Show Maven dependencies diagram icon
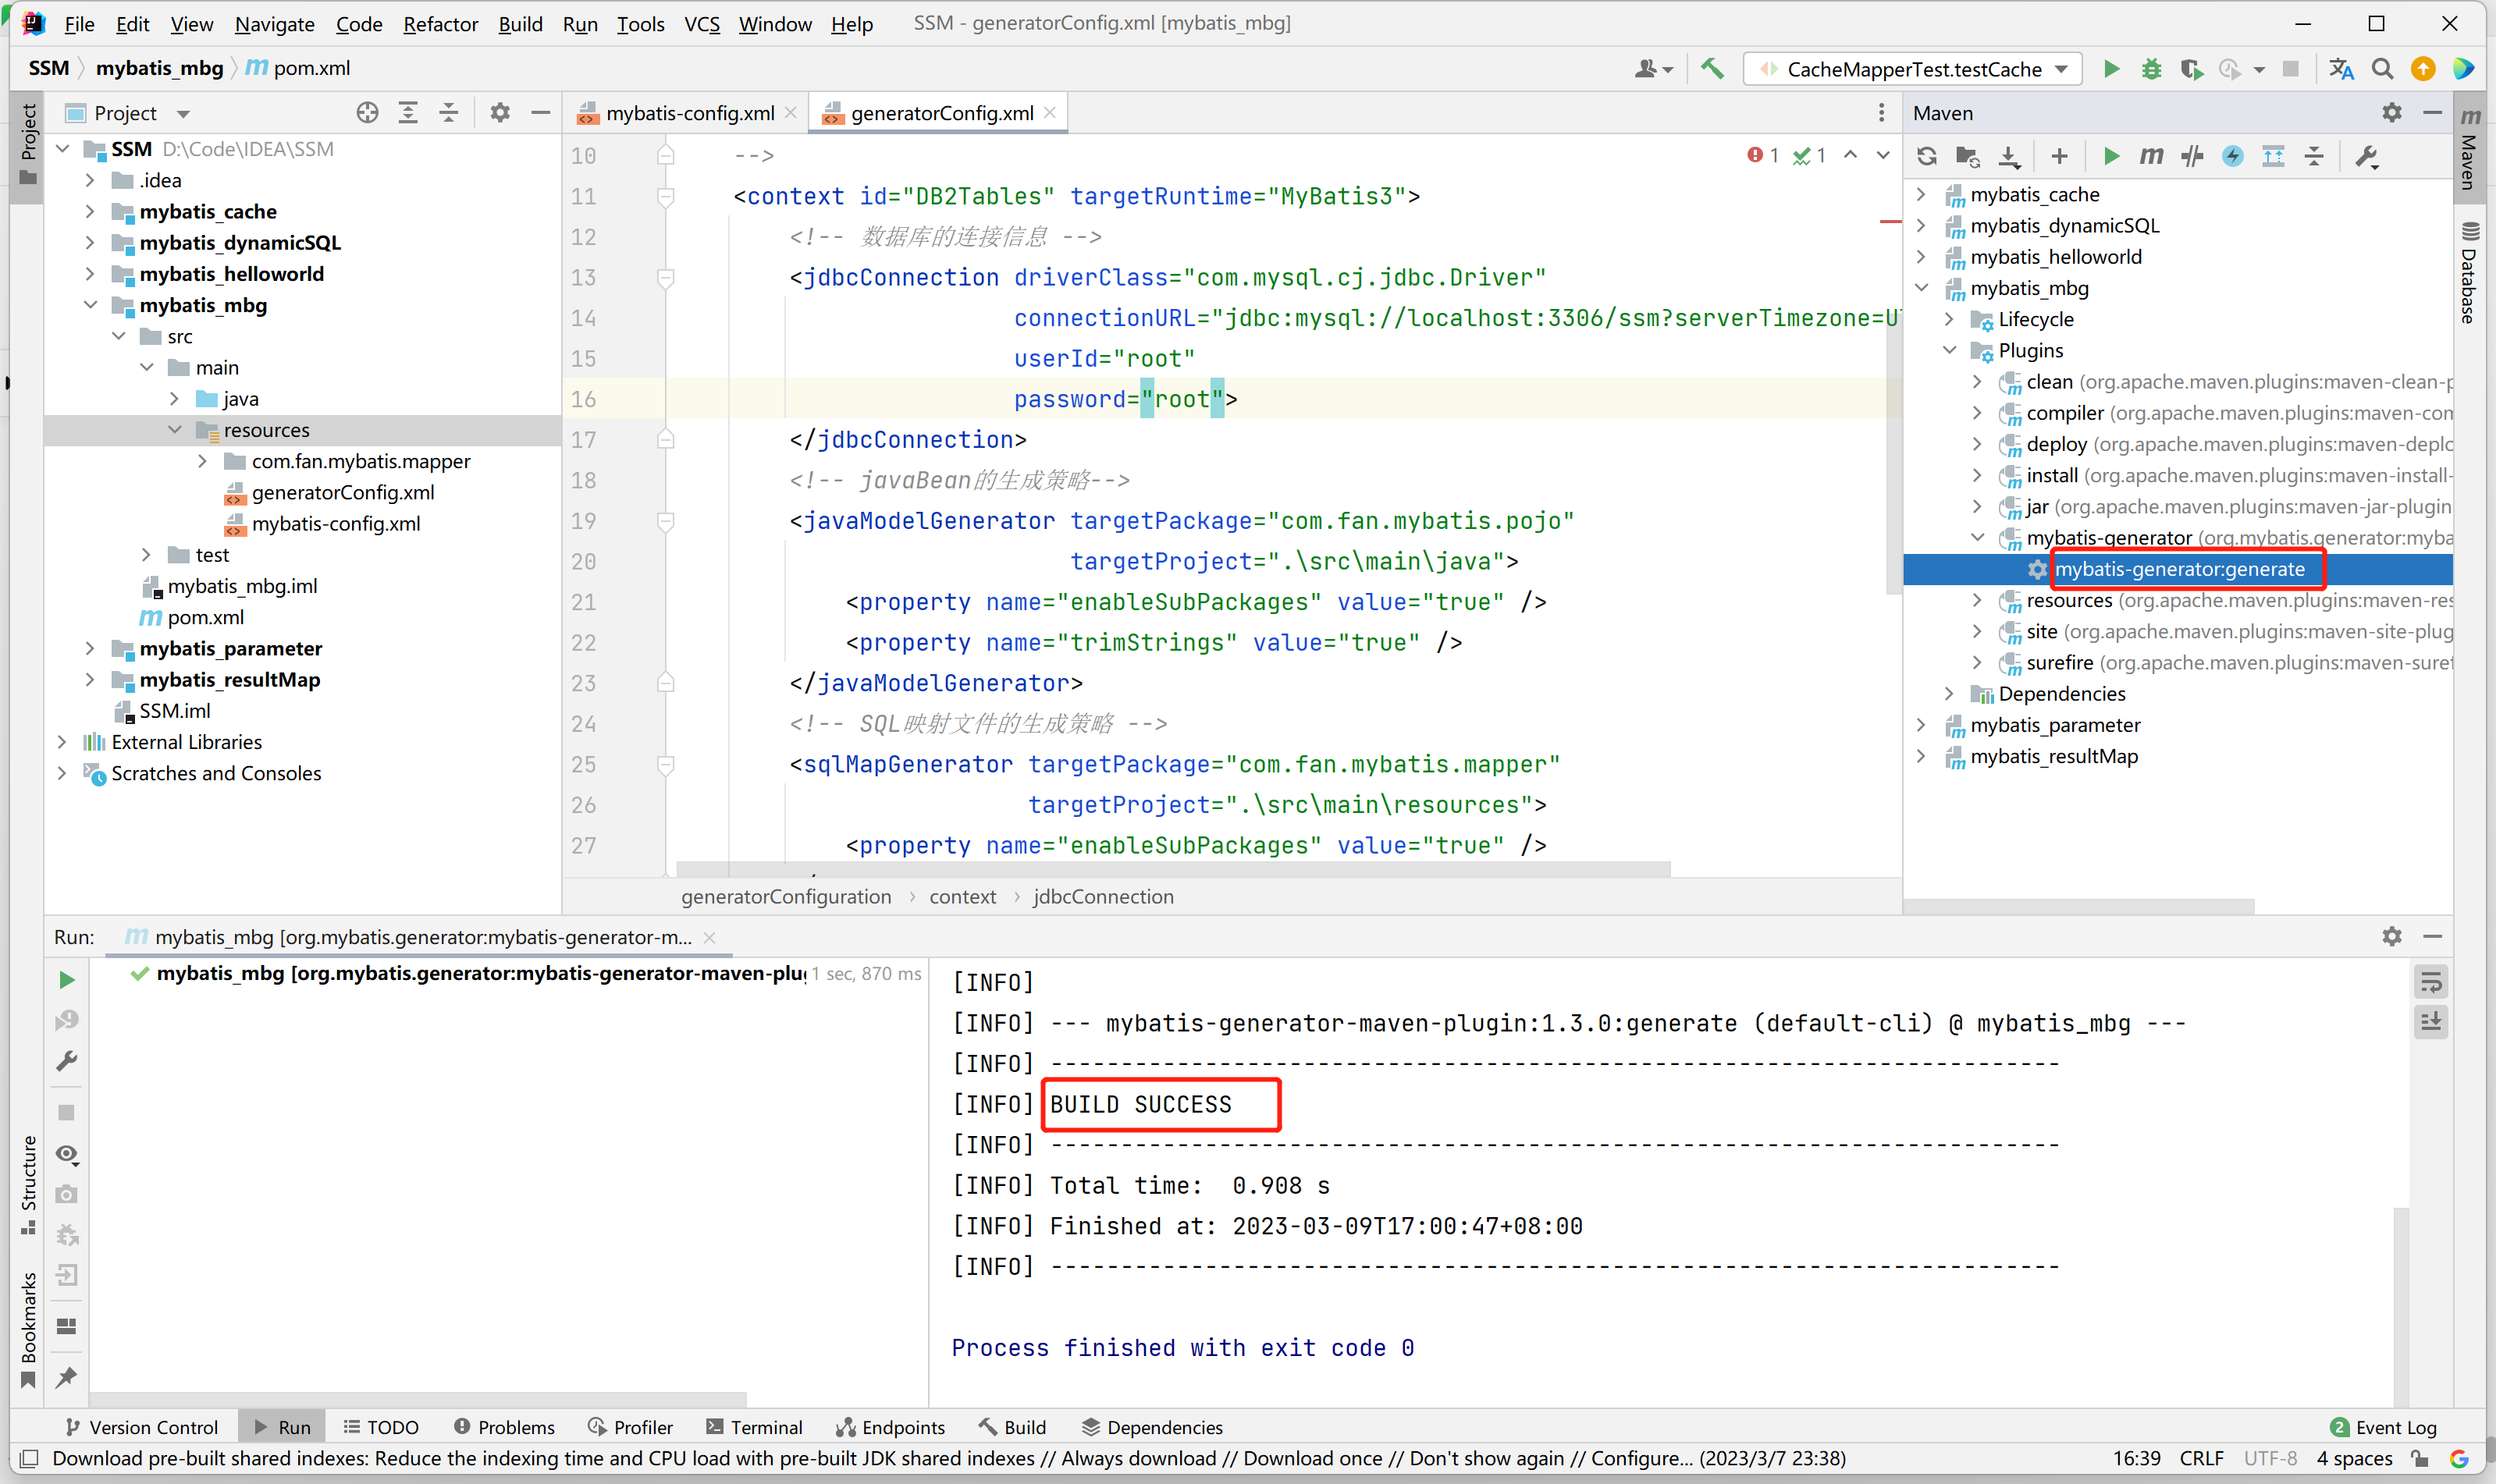The height and width of the screenshot is (1484, 2496). (x=2273, y=156)
